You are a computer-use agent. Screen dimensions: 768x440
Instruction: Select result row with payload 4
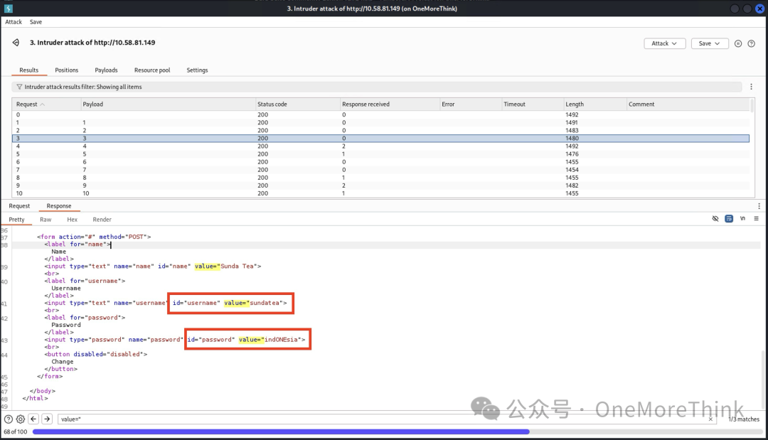pyautogui.click(x=380, y=146)
